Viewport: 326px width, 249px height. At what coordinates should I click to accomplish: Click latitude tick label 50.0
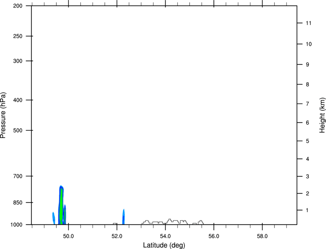[x=68, y=236]
